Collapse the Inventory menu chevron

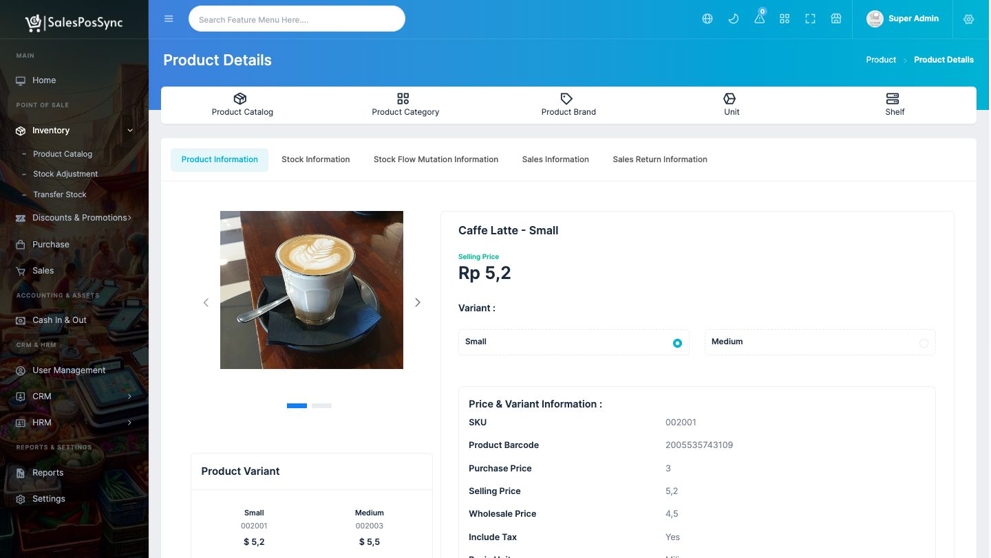(x=130, y=131)
